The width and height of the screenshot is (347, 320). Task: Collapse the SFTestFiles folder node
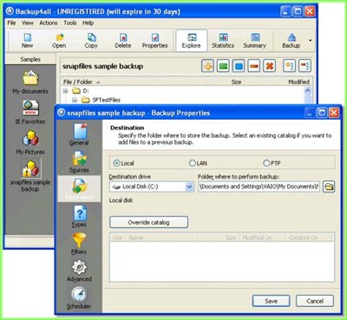point(75,100)
